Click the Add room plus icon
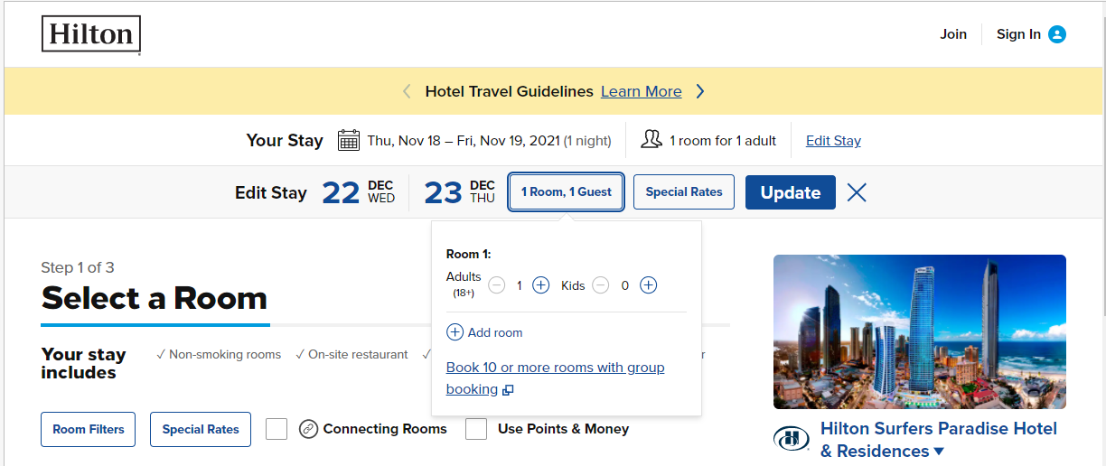 [x=455, y=332]
